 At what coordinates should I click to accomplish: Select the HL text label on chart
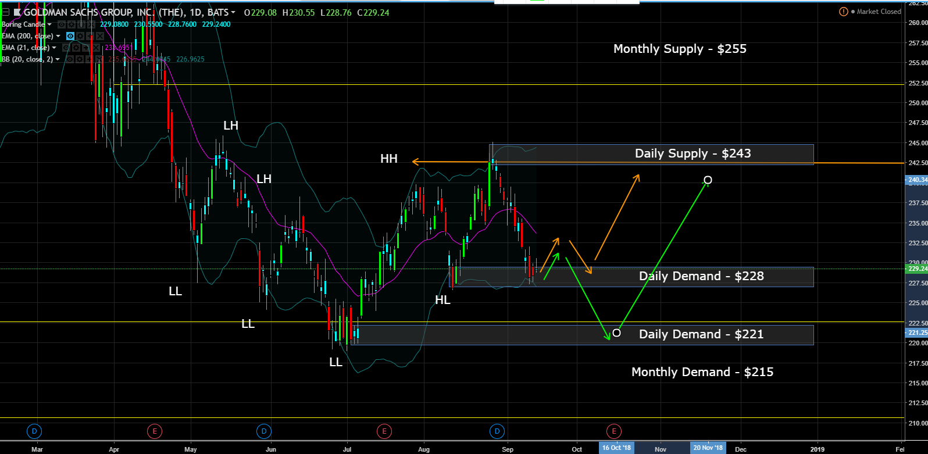(442, 300)
